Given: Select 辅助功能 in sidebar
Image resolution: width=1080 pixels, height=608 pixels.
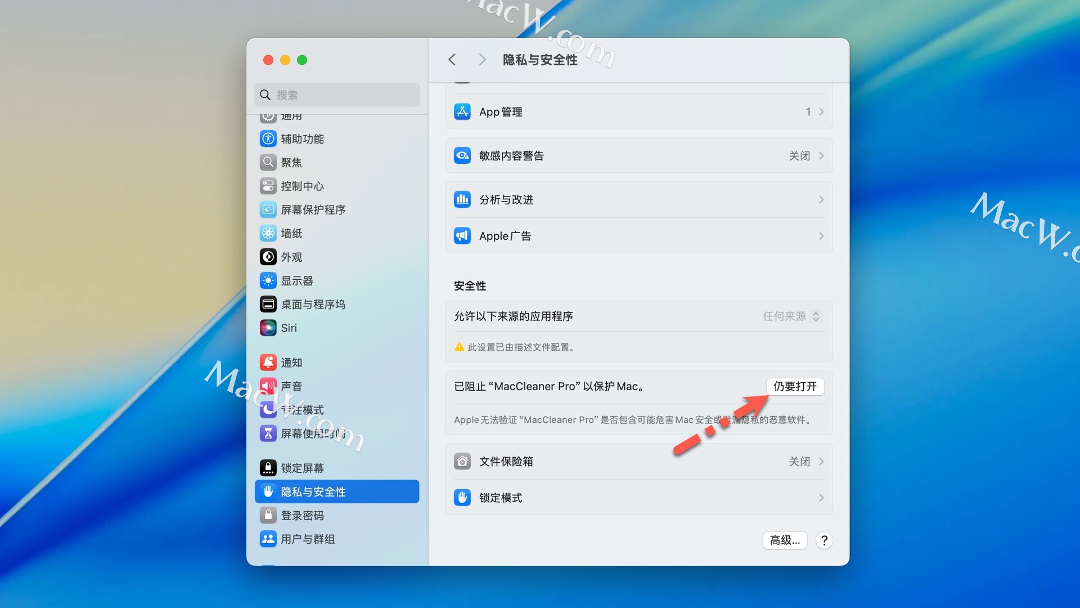Looking at the screenshot, I should tap(302, 138).
